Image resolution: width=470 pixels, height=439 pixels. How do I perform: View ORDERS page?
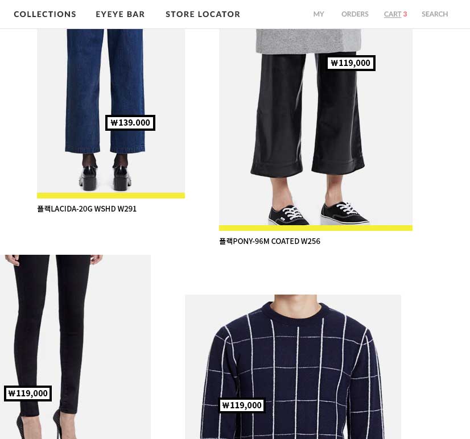point(355,14)
